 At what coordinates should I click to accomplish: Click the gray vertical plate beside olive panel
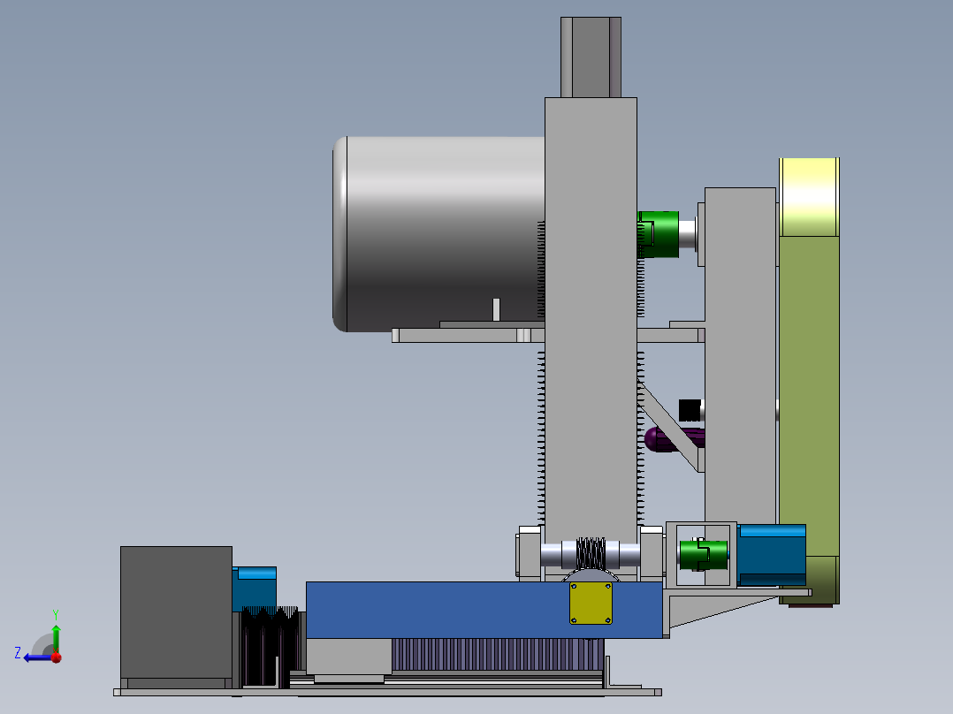pos(740,355)
